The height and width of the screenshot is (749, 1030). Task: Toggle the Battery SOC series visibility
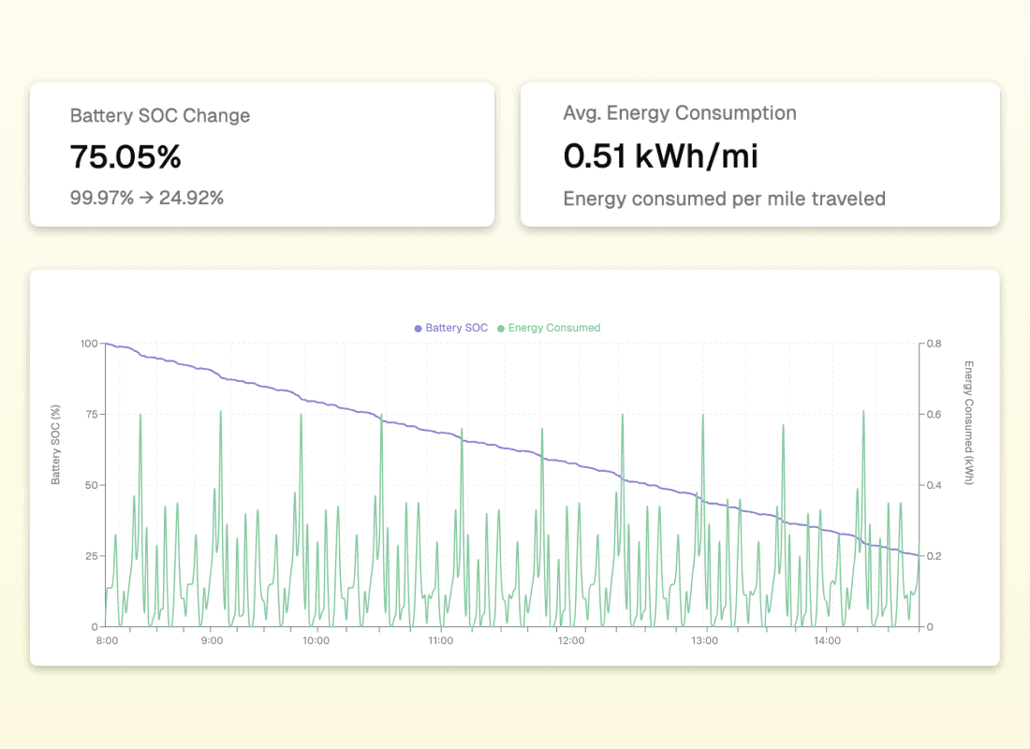click(450, 329)
